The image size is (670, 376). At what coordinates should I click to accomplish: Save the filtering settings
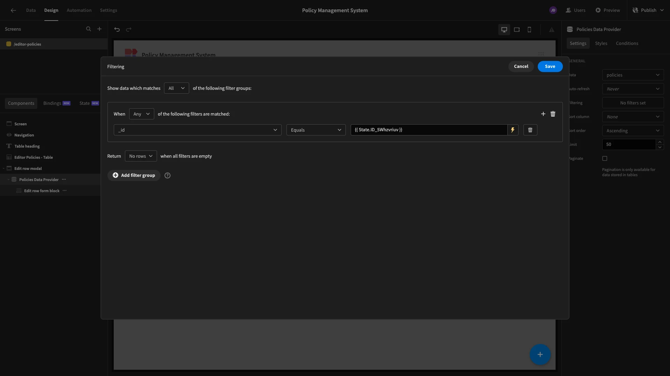pyautogui.click(x=550, y=66)
